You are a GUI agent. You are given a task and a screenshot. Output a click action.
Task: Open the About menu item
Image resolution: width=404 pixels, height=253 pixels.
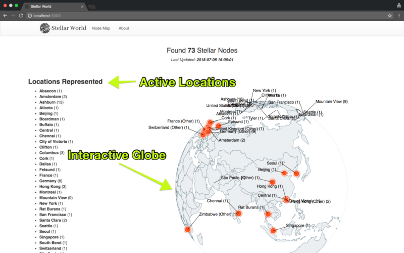pos(124,28)
